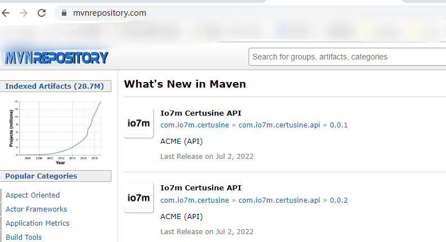Screen dimensions: 446x242
Task: Open Indexed Artifacts (28.7M) heading link
Action: [x=55, y=86]
